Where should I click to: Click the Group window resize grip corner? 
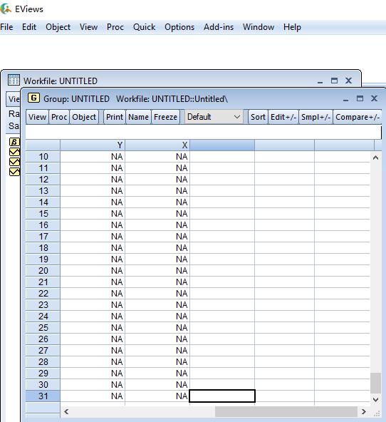point(377,413)
